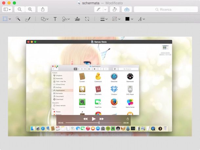Viewport: 200px width, 150px height.
Task: Click the DVD Player app icon
Action: tap(130, 89)
